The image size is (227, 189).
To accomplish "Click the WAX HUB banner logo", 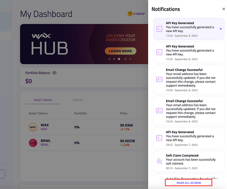I will click(x=49, y=44).
